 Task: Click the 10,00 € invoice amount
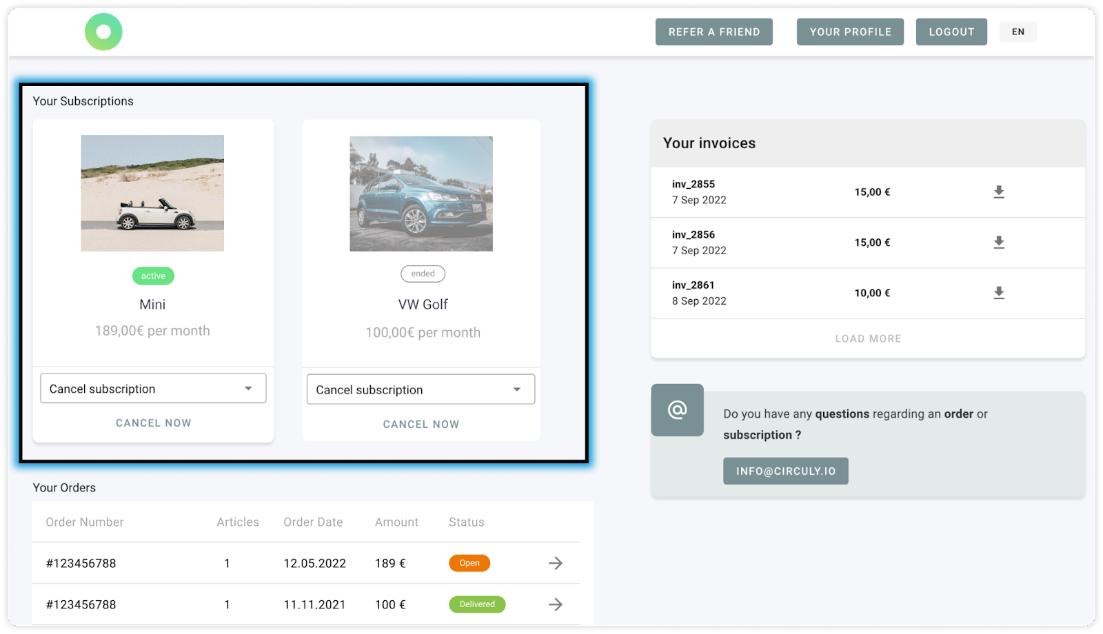point(872,293)
